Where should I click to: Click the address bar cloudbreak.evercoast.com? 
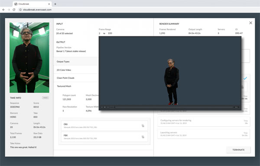[37, 10]
